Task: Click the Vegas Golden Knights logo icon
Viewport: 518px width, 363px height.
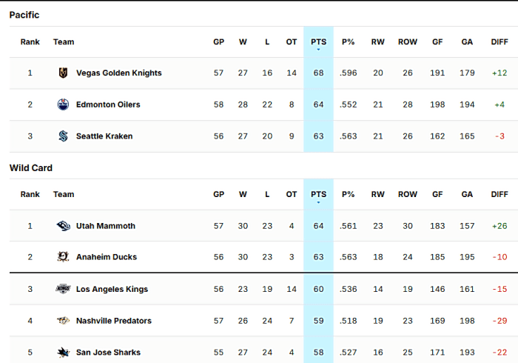Action: coord(63,73)
